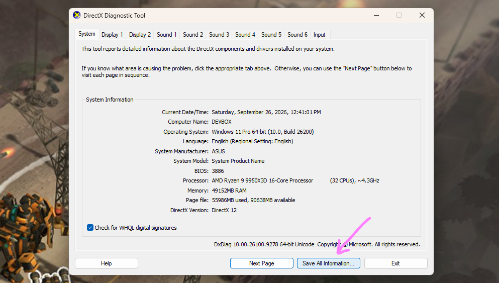The width and height of the screenshot is (499, 283).
Task: Click the BIOS value 3886
Action: tap(218, 171)
